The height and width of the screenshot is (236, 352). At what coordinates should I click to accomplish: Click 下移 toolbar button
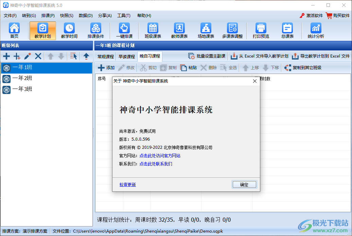click(270, 68)
